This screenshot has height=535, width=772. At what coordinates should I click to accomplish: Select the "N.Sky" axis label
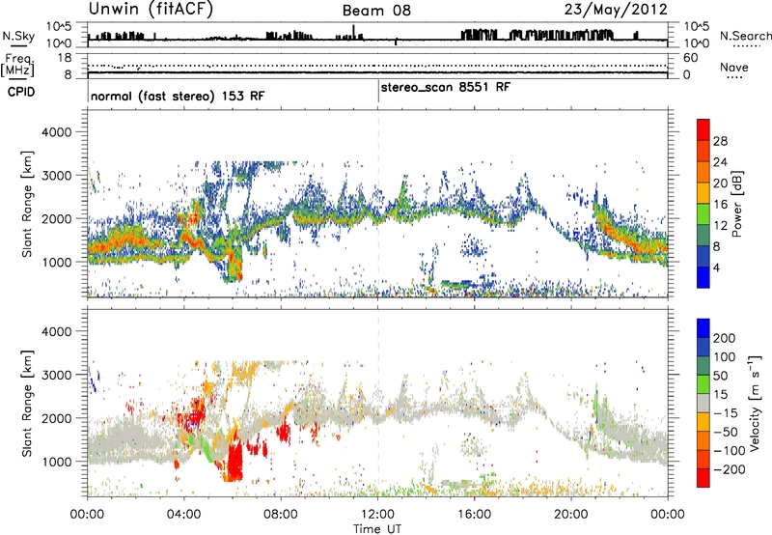tap(18, 36)
